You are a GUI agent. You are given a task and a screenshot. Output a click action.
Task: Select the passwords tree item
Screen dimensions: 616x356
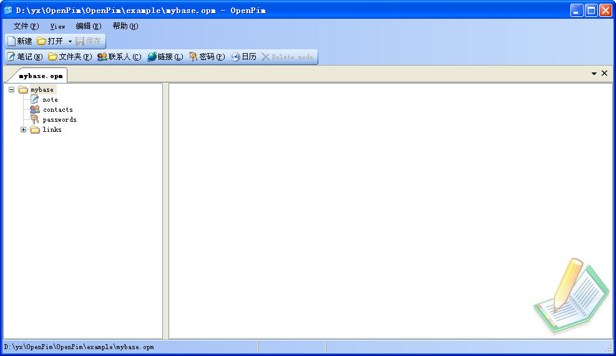pyautogui.click(x=60, y=119)
